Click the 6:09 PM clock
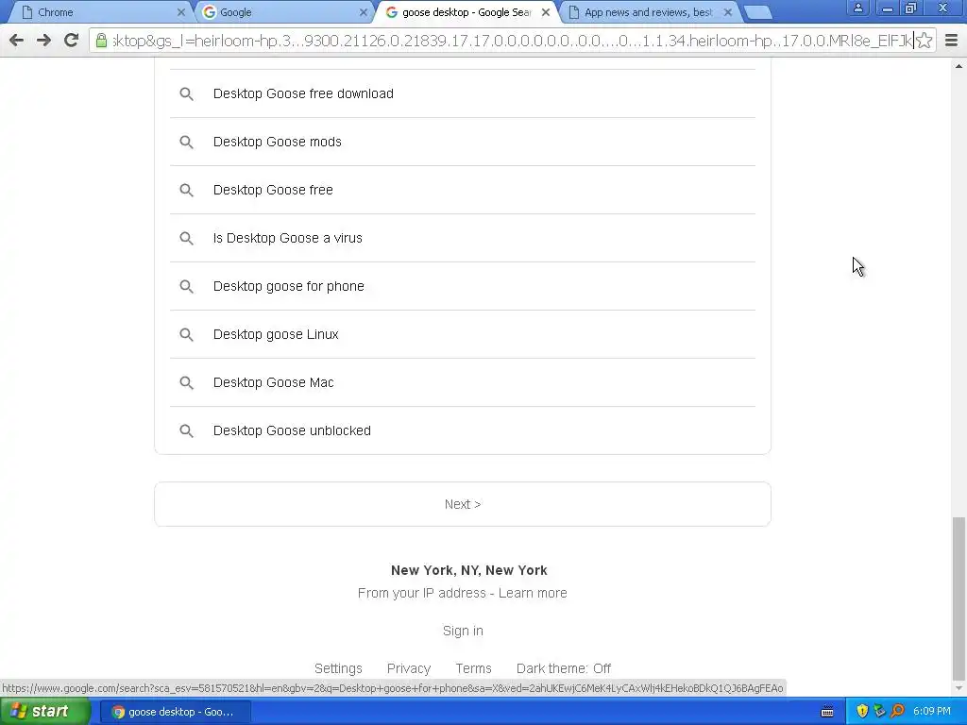This screenshot has height=725, width=967. tap(932, 712)
